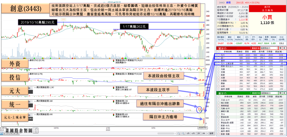Check the 日盛-台中 broker checkbox
This screenshot has width=287, height=137.
tap(218, 100)
